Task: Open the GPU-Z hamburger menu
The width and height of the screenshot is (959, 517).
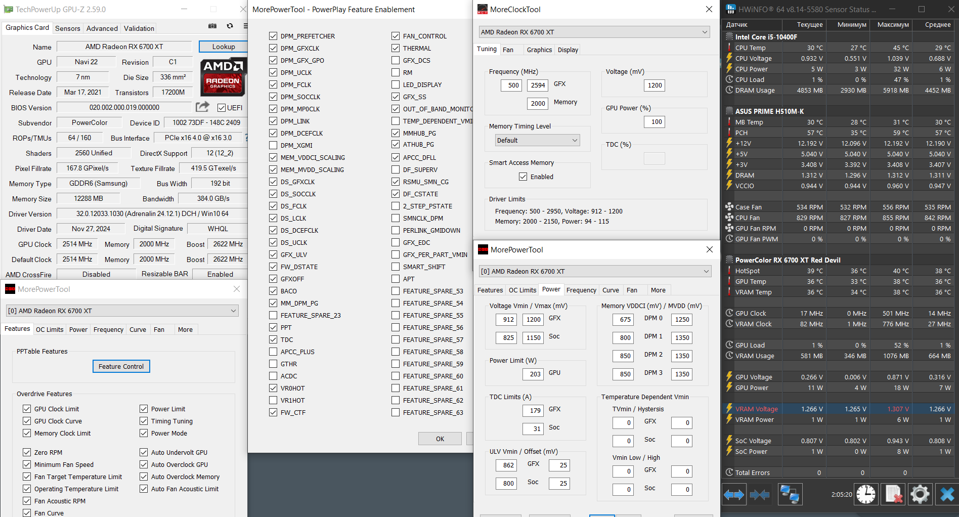Action: pyautogui.click(x=245, y=26)
